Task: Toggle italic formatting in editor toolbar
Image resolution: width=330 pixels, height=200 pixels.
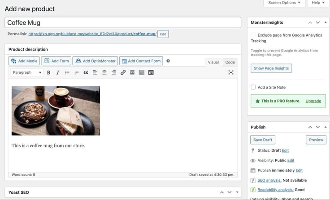Action: (58, 72)
